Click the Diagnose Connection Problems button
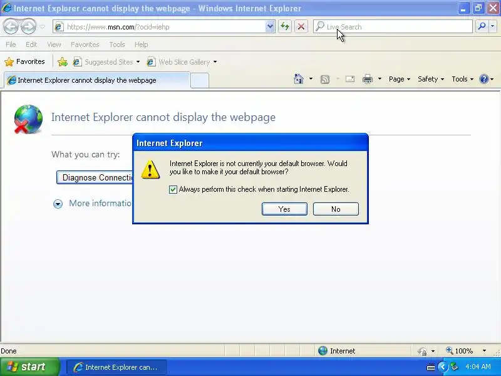 click(95, 177)
